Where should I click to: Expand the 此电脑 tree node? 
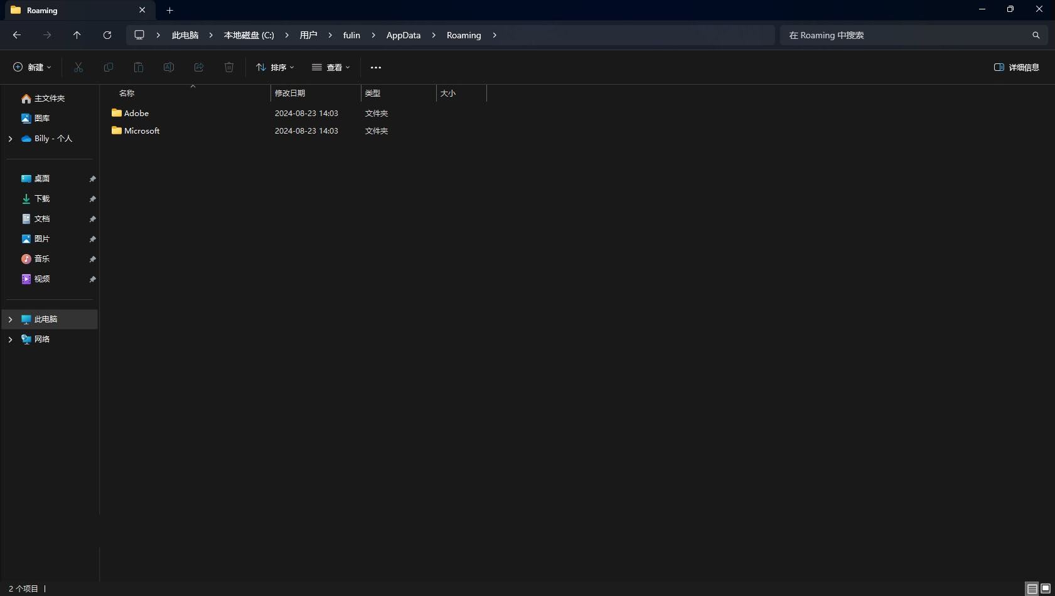pyautogui.click(x=10, y=319)
